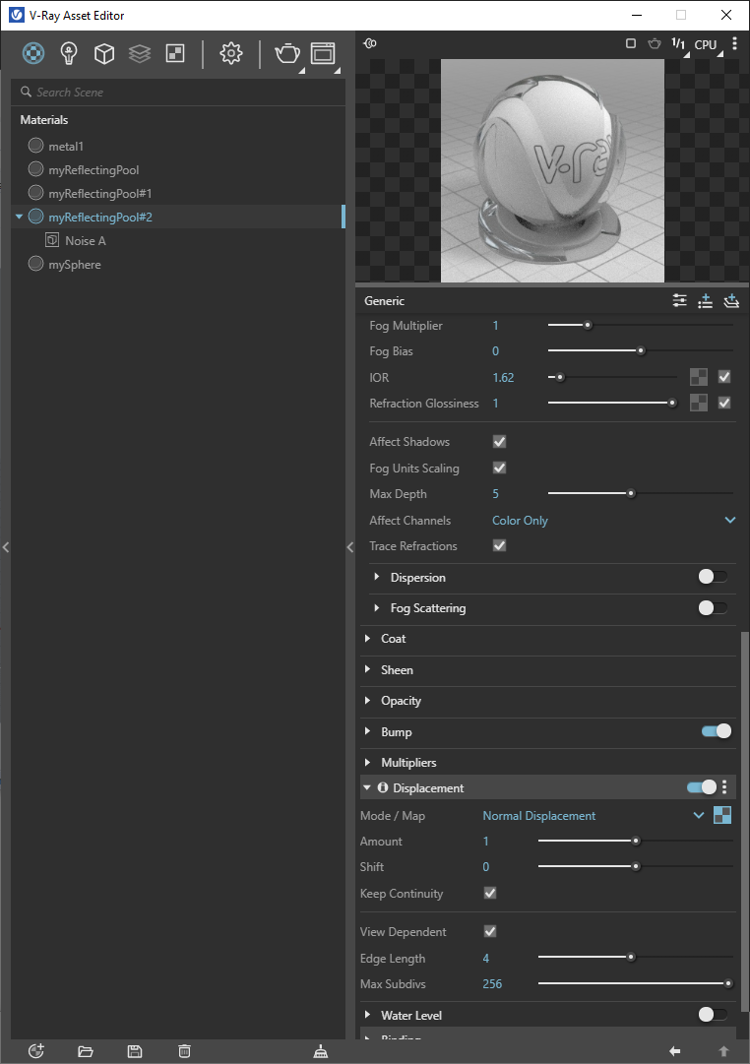Screen dimensions: 750x1064
Task: Open Displacement section three-dot menu
Action: 724,787
